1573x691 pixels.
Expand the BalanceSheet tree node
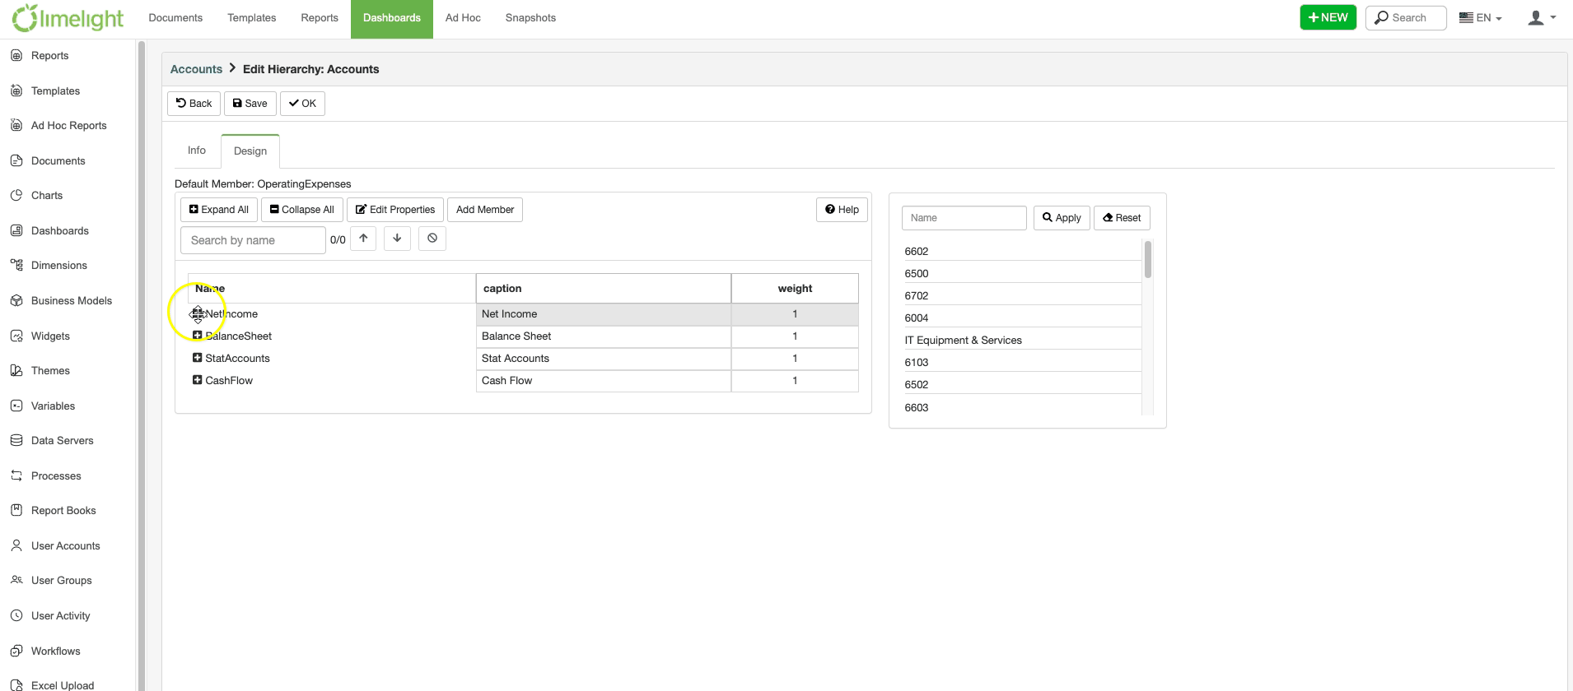tap(198, 336)
